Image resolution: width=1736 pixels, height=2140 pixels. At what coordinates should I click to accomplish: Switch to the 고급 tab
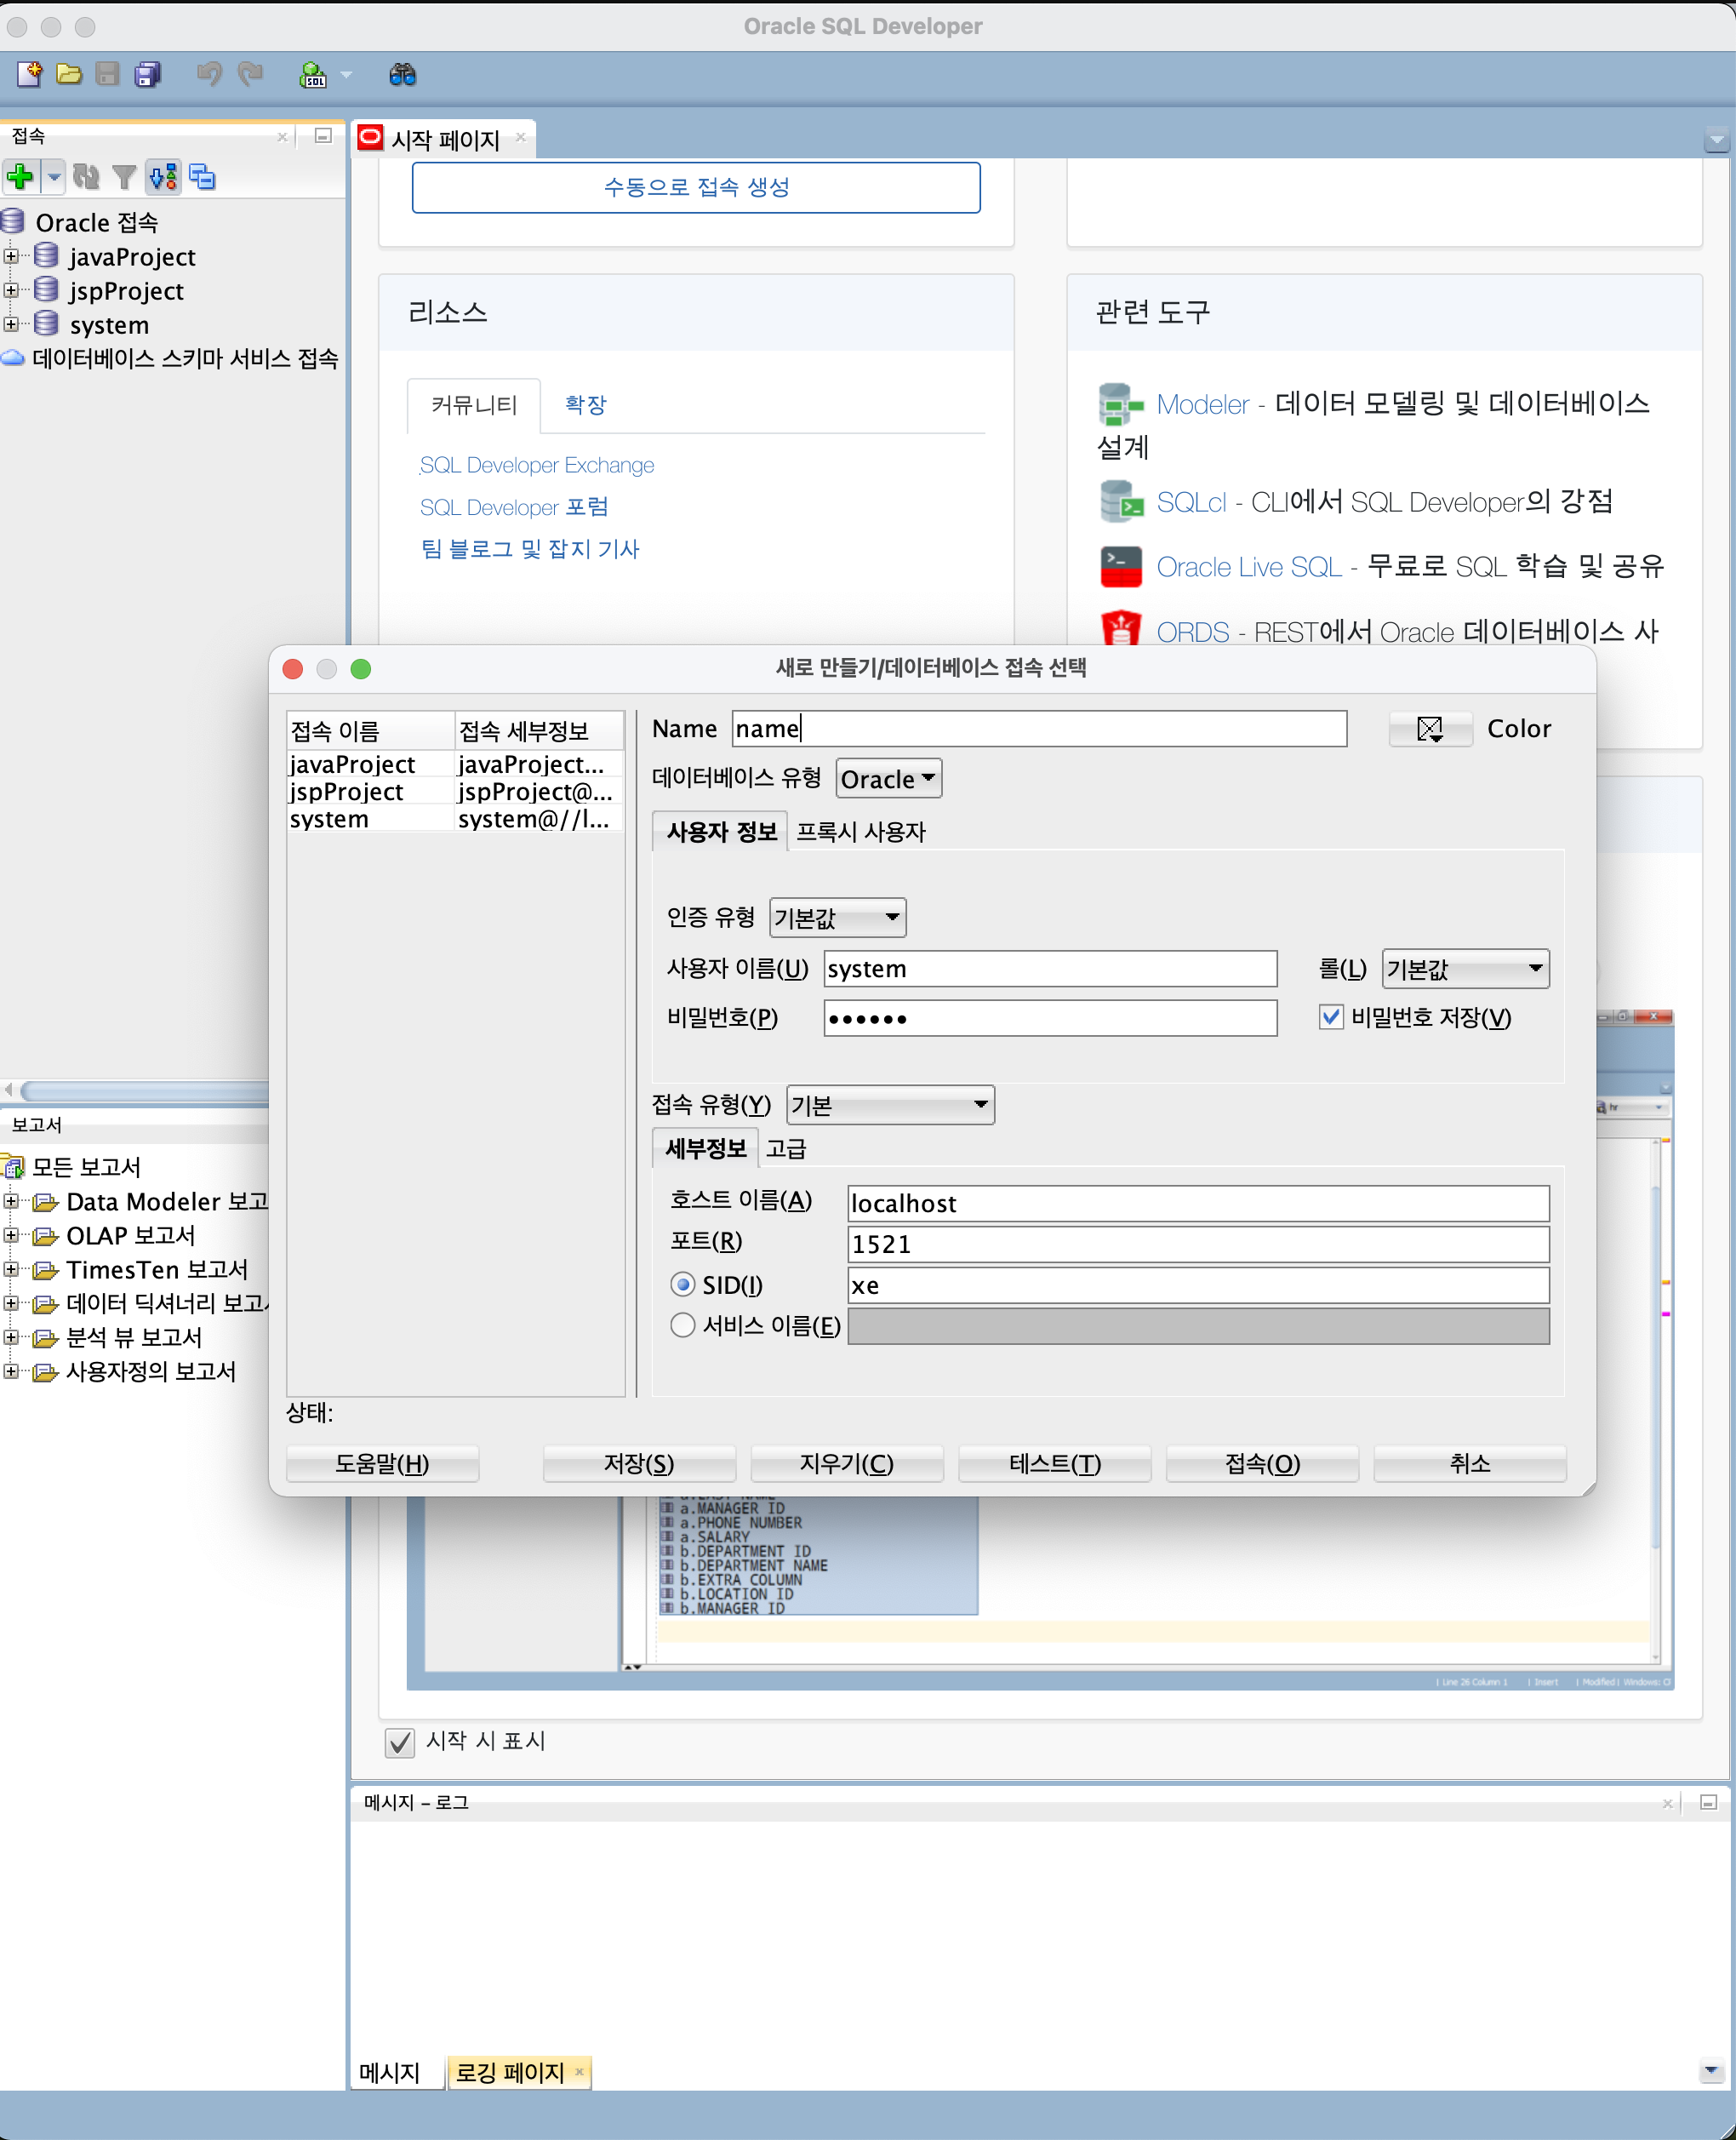[786, 1148]
